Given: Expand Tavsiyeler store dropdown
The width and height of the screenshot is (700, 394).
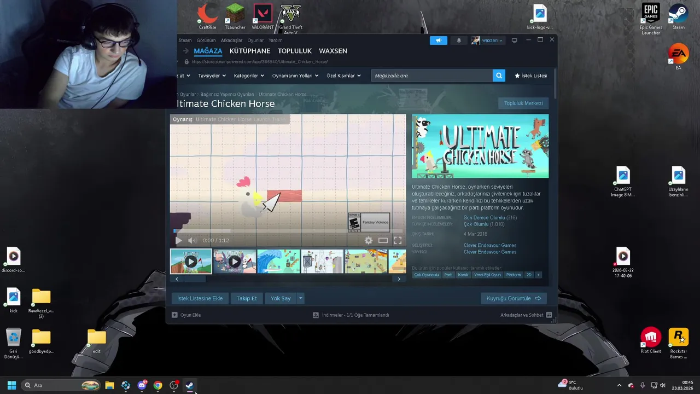Looking at the screenshot, I should click(211, 76).
